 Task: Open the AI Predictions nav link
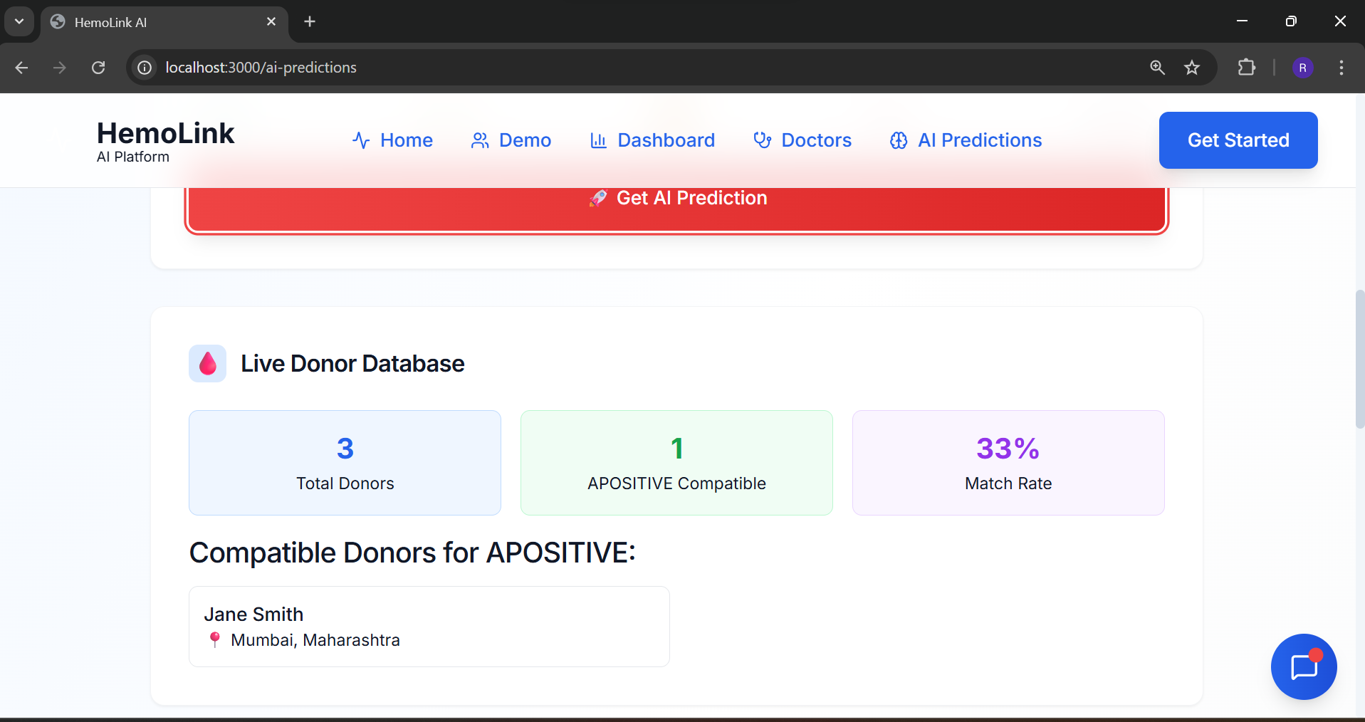966,140
